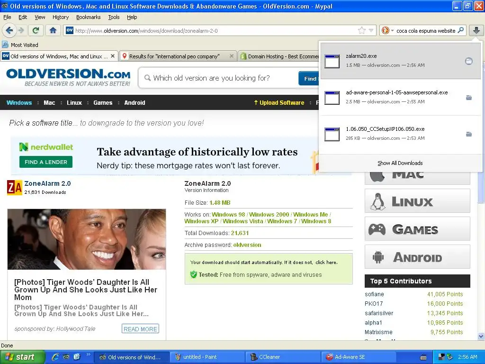Viewport: 485px width, 364px height.
Task: Click the ZoneAlarm ZA logo icon
Action: (15, 187)
